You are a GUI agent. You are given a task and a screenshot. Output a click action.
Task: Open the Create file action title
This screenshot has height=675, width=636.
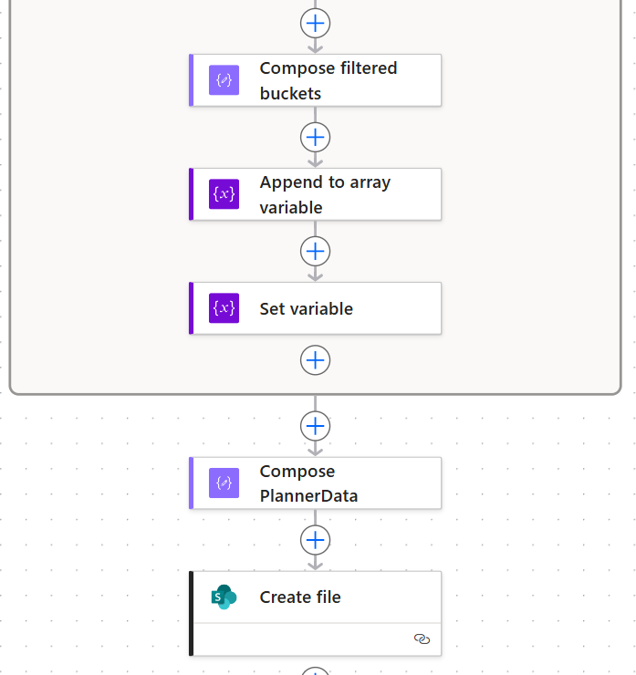tap(300, 597)
